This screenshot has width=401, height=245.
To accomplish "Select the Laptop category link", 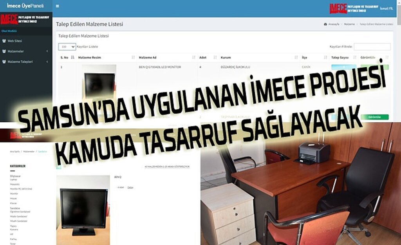I will point(14,180).
